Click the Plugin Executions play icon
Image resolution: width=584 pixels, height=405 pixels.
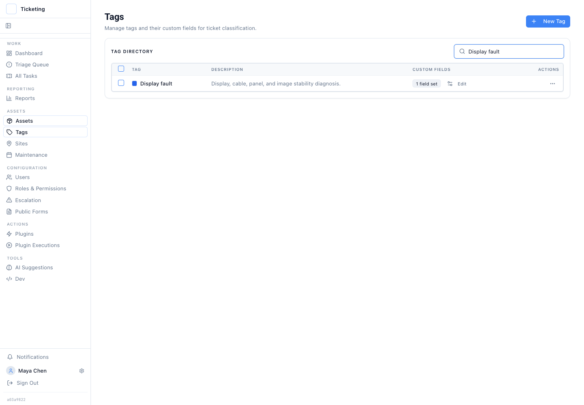(x=9, y=245)
